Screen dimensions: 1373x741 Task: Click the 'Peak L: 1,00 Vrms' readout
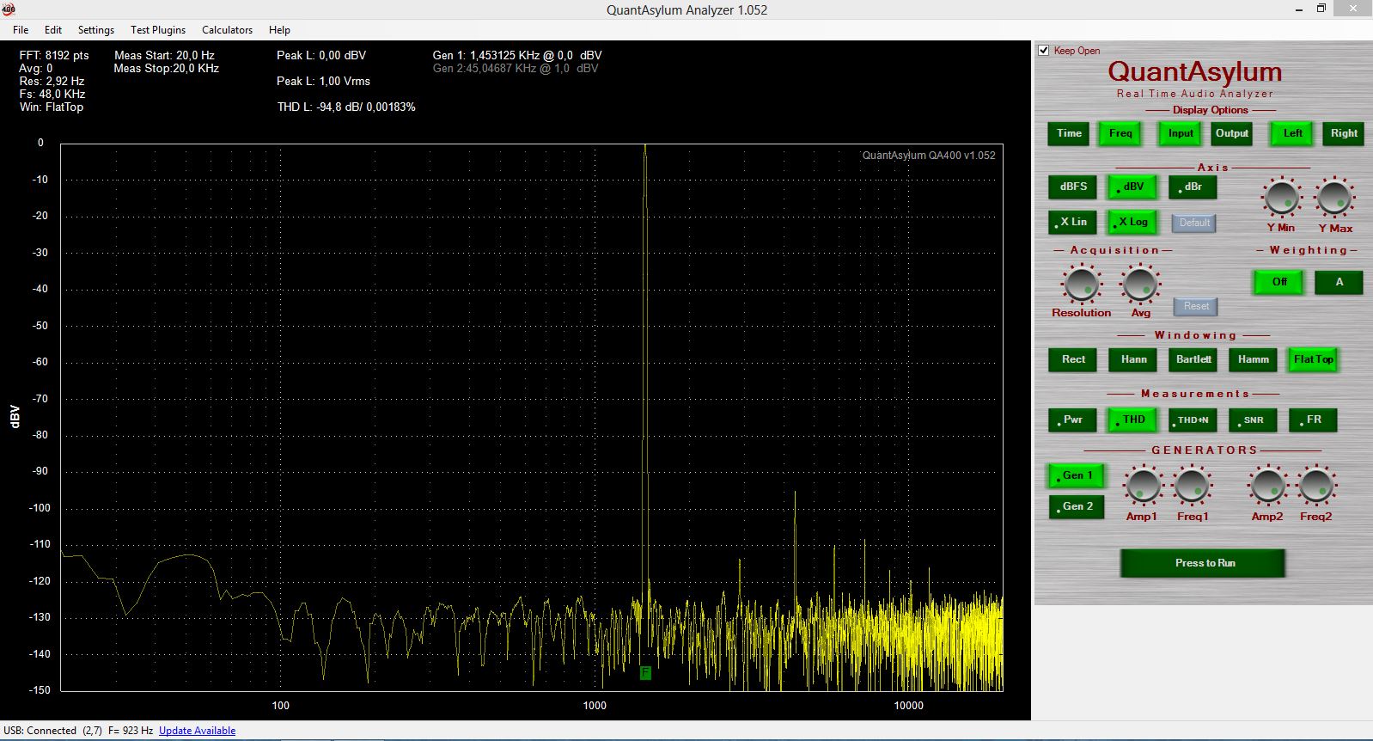pos(323,81)
